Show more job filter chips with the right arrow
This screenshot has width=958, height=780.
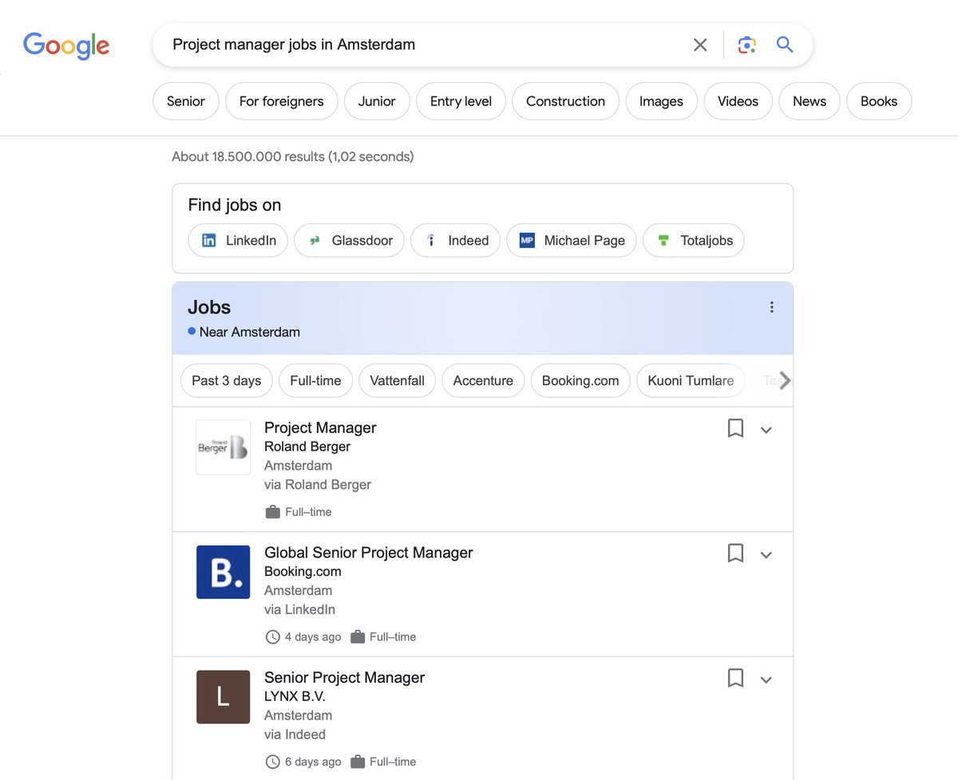(x=784, y=380)
